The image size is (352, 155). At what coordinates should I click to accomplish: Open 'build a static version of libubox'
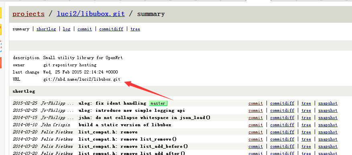pyautogui.click(x=125, y=125)
